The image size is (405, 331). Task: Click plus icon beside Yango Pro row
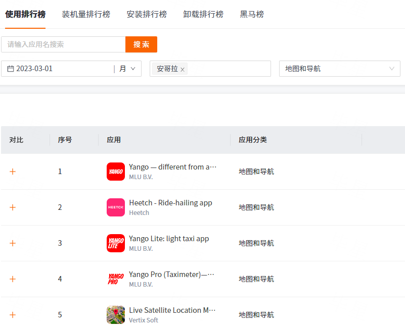(x=13, y=279)
